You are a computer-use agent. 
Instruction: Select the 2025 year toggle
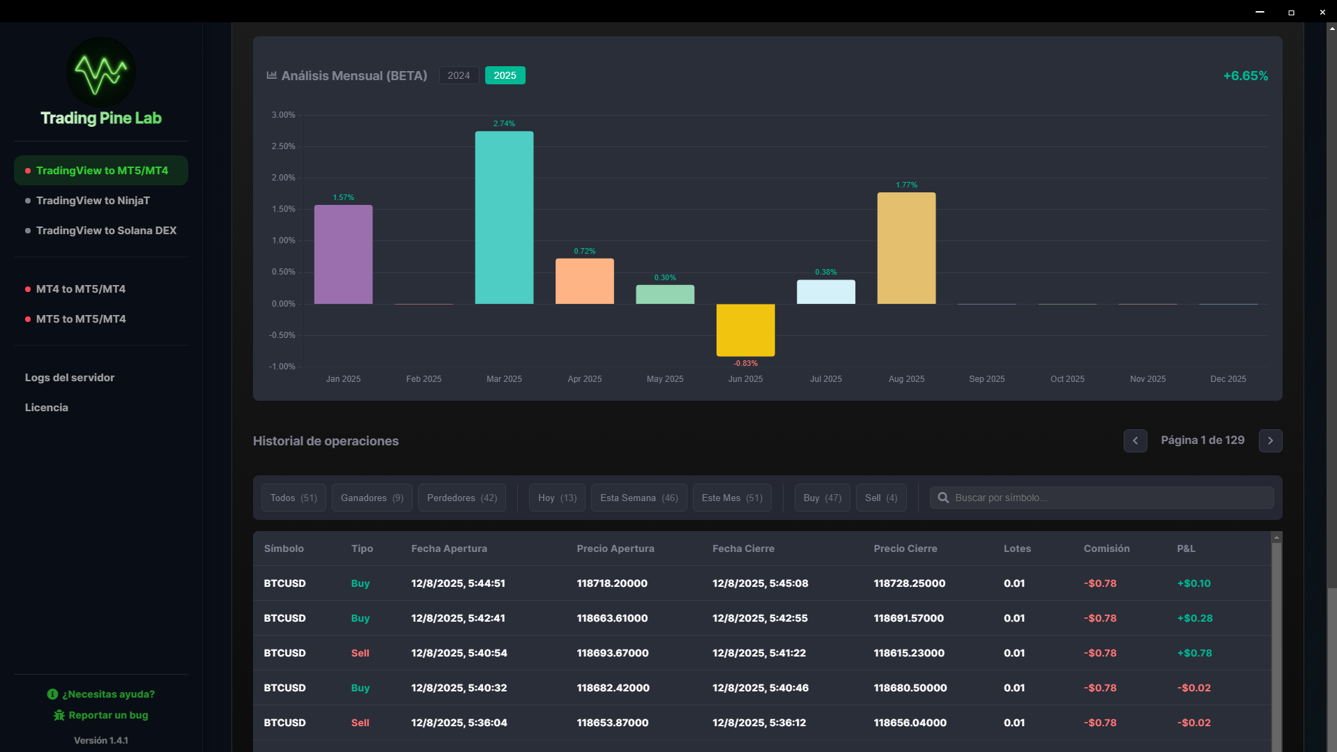[x=505, y=75]
